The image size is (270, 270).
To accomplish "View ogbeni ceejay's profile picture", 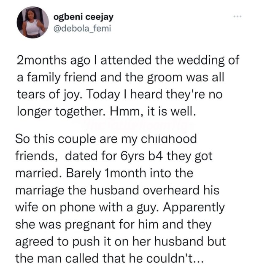I will click(x=33, y=22).
